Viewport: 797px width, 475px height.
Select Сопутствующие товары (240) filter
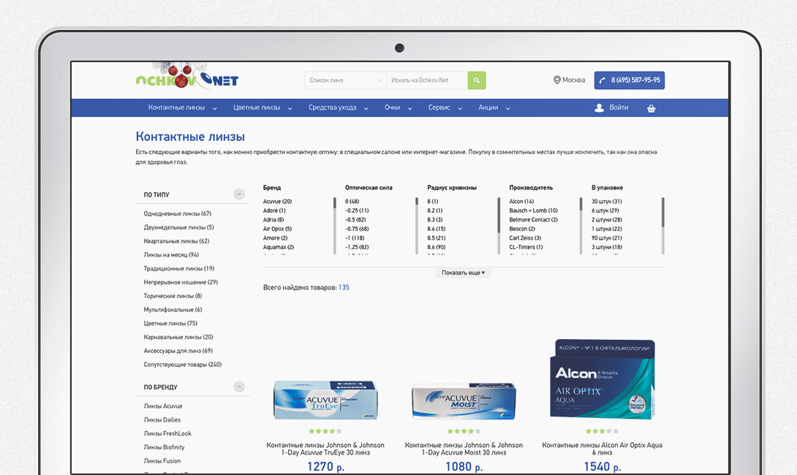pos(183,365)
